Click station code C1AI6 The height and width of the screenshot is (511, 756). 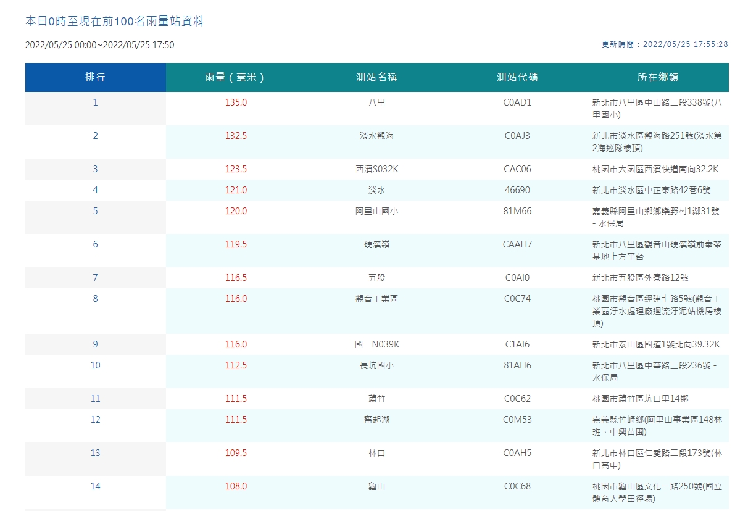point(517,344)
